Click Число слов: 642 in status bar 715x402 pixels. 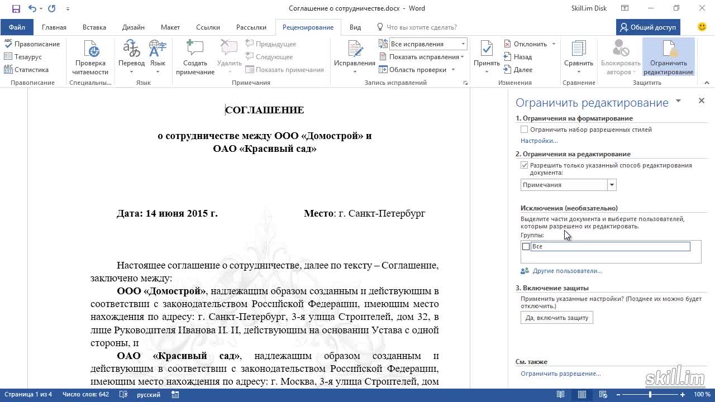[85, 394]
